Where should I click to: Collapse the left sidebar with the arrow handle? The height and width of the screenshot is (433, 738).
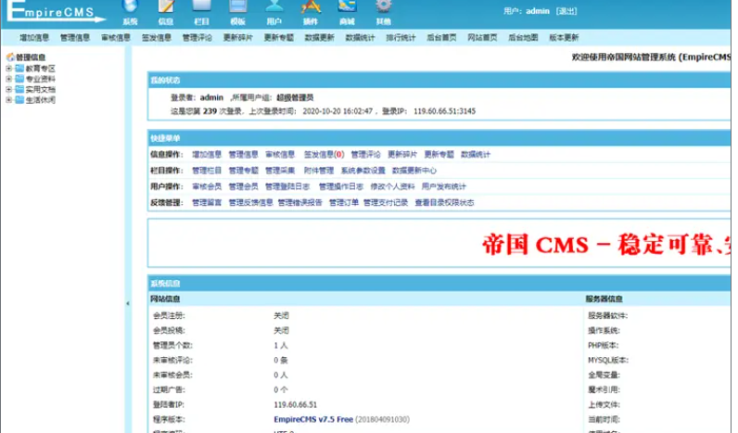[x=128, y=303]
